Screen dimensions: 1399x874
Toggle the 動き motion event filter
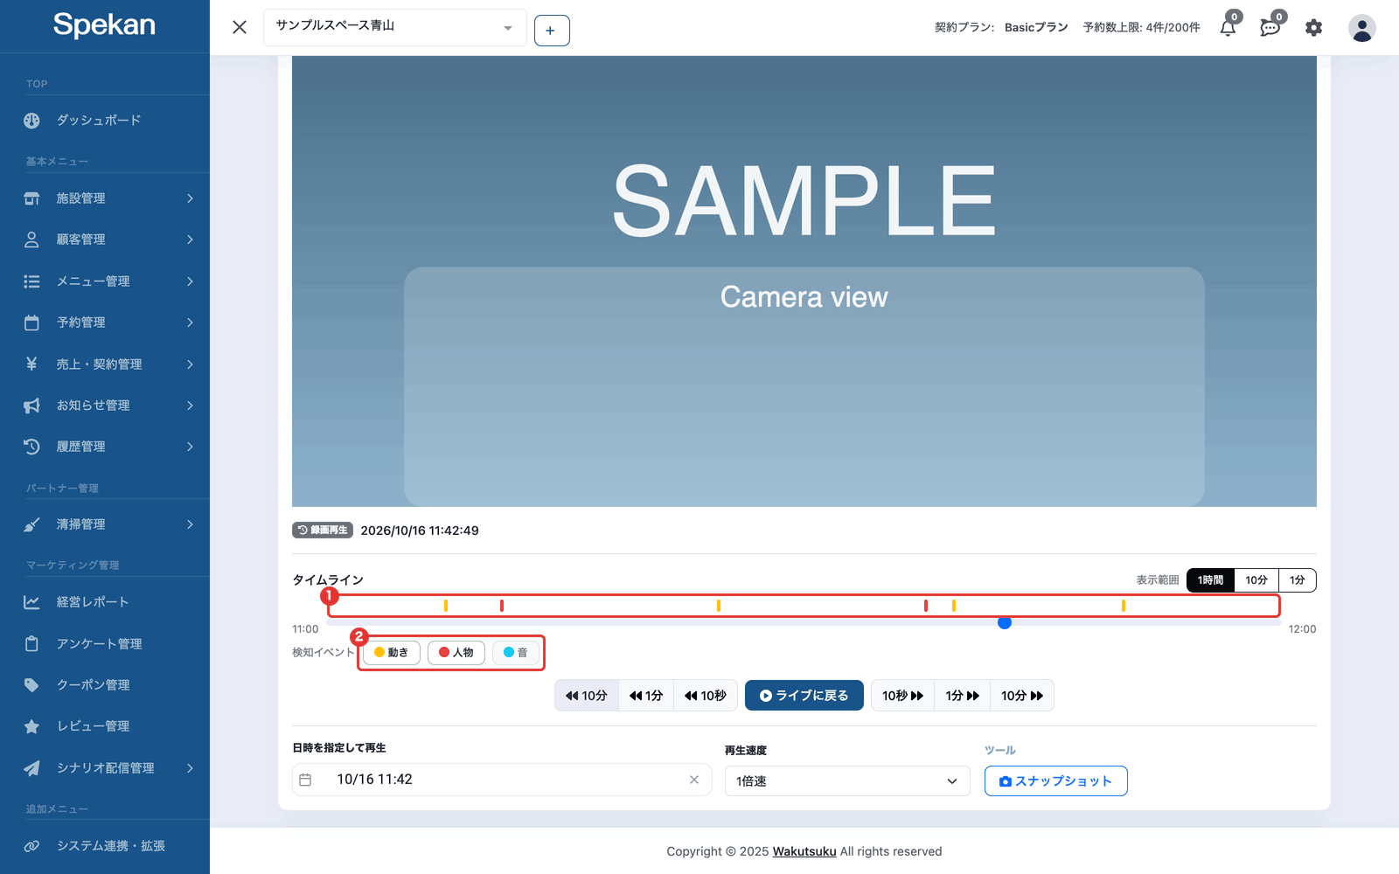click(392, 653)
